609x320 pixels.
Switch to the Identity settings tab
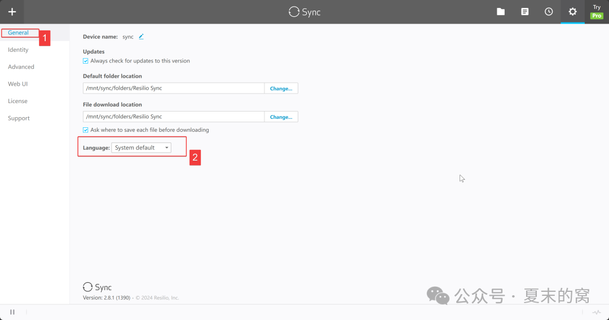point(18,50)
